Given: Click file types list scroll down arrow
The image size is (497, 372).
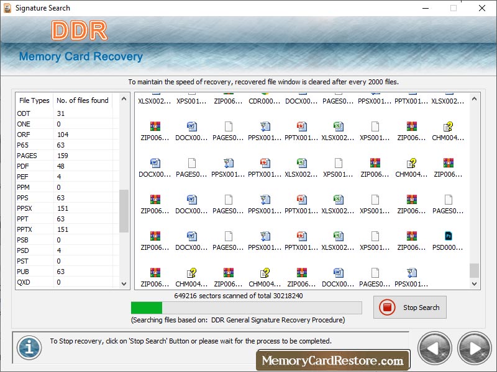Looking at the screenshot, I should [124, 284].
